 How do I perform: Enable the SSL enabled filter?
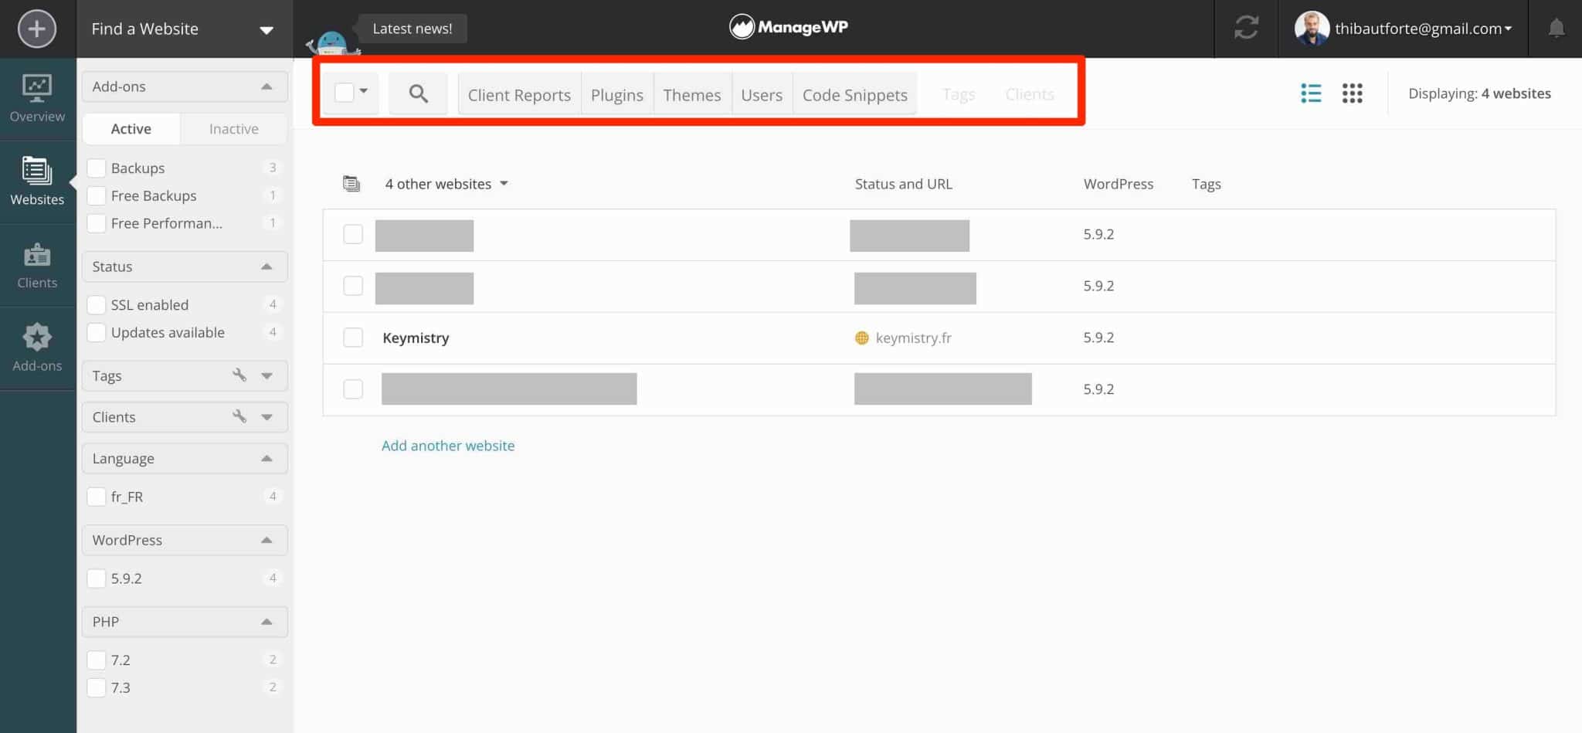pyautogui.click(x=97, y=304)
